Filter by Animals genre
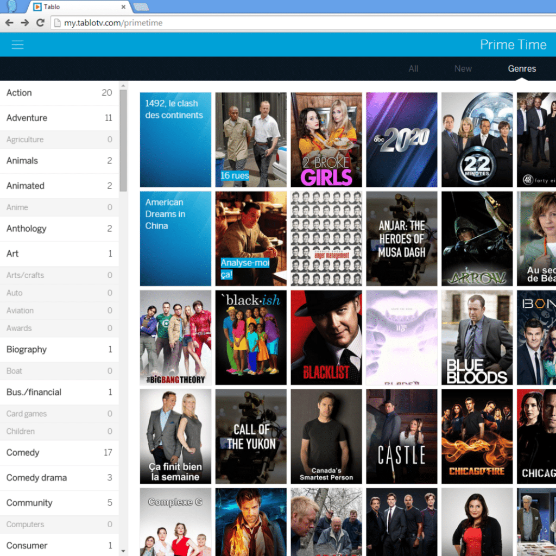Image resolution: width=556 pixels, height=556 pixels. pyautogui.click(x=59, y=161)
